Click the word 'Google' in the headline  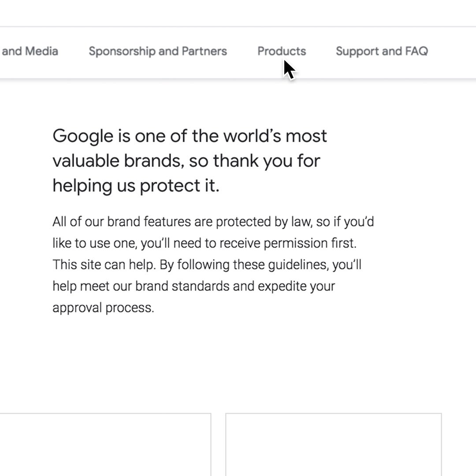[x=83, y=136]
